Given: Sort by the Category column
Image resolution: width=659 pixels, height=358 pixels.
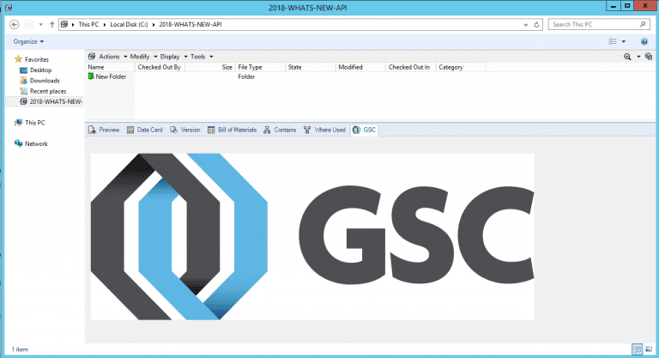Looking at the screenshot, I should point(461,67).
